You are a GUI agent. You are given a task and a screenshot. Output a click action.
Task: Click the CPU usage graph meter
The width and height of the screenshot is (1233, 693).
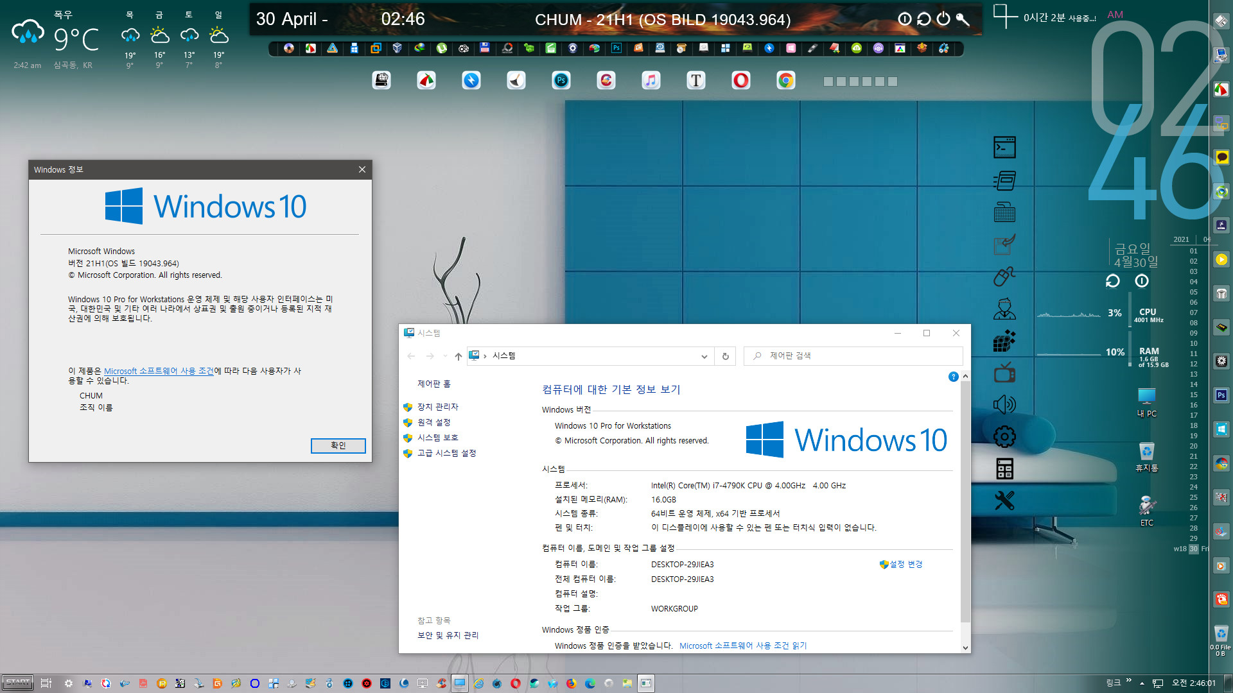click(x=1069, y=313)
